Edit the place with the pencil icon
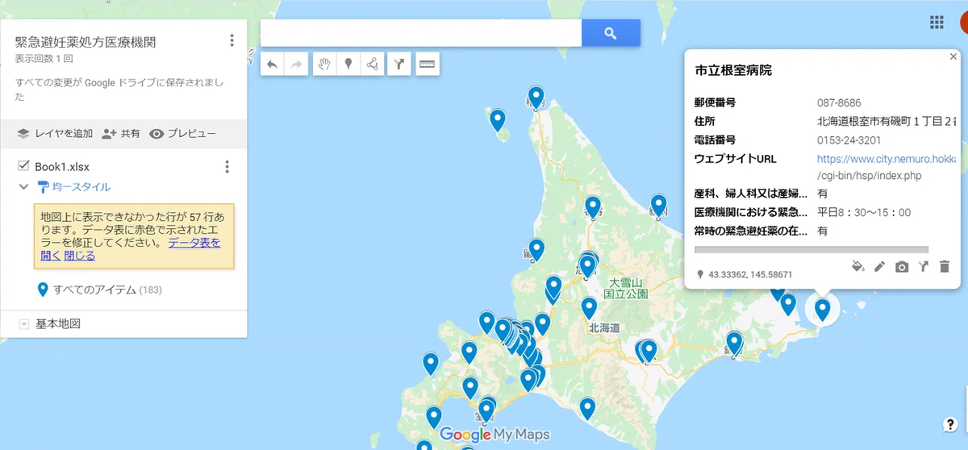The width and height of the screenshot is (968, 450). 880,266
